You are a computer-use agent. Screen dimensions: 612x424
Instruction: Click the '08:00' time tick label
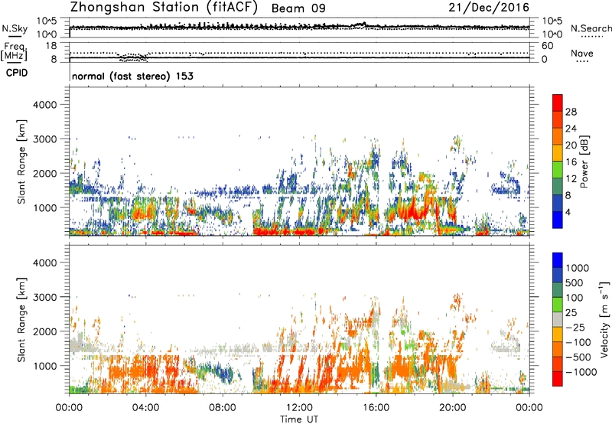[222, 408]
